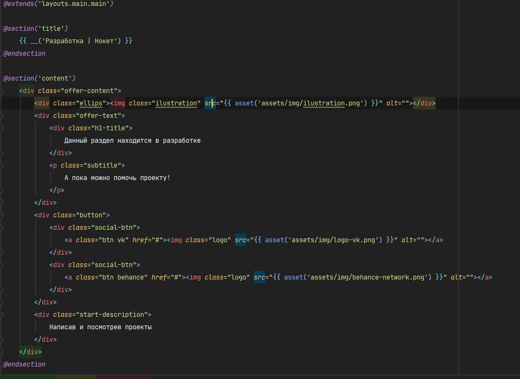Click the text 'А пока можно помочь проекту!'
520x379 pixels.
[117, 178]
